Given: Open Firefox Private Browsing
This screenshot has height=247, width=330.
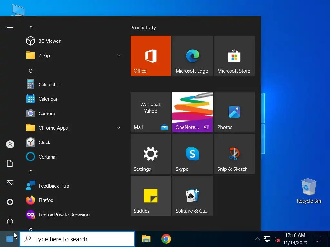Looking at the screenshot, I should click(x=73, y=215).
